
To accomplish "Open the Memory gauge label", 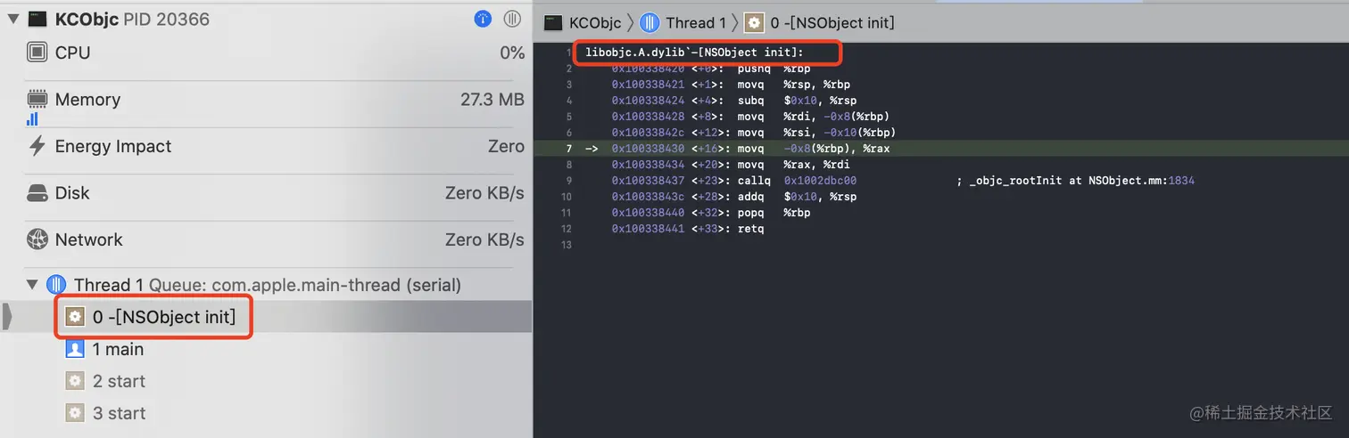I will point(87,100).
